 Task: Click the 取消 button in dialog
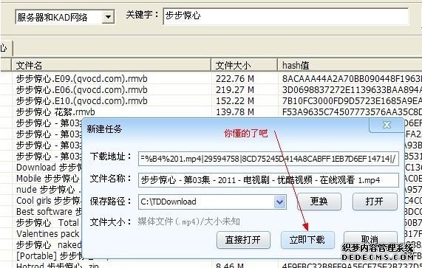pos(370,239)
